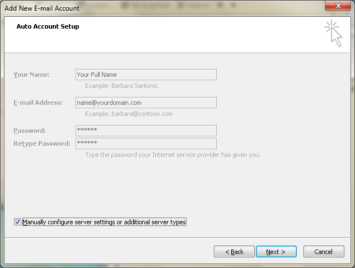
Task: Click the Your Name input field
Action: click(x=146, y=75)
